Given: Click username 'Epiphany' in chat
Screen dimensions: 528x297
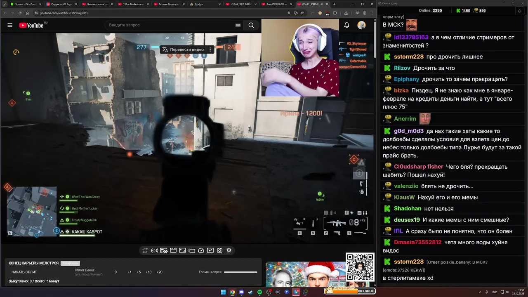Looking at the screenshot, I should pos(407,79).
